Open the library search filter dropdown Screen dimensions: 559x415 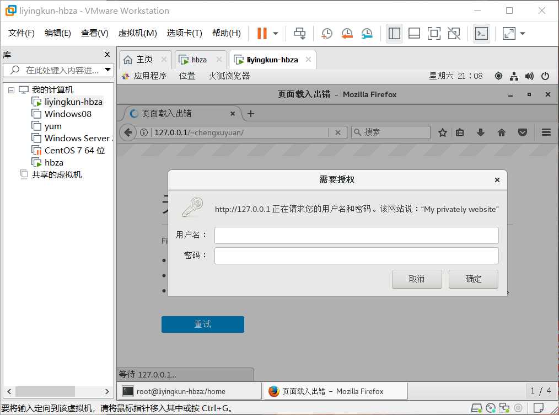click(108, 70)
